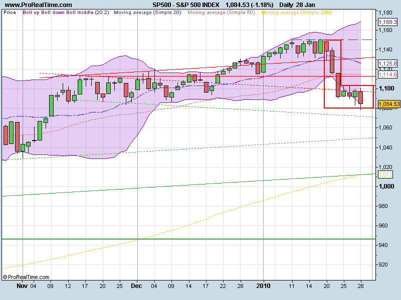Click the 17 date label in November
Viewport: 401px width, 300px height.
[85, 286]
